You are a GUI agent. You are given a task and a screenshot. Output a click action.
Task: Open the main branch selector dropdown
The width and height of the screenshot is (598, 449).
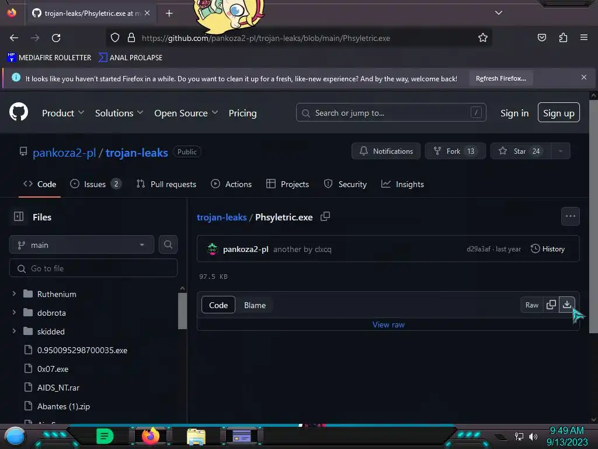click(82, 245)
